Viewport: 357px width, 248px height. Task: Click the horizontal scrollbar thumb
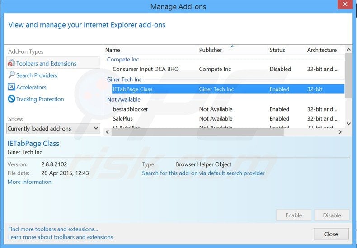click(197, 132)
